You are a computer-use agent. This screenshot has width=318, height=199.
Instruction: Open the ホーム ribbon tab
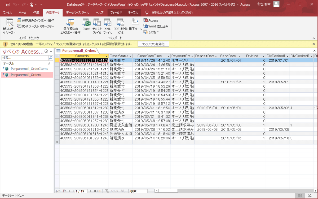[x=22, y=13]
